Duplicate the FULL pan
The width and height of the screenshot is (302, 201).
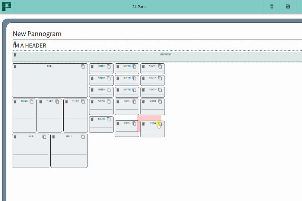point(83,67)
